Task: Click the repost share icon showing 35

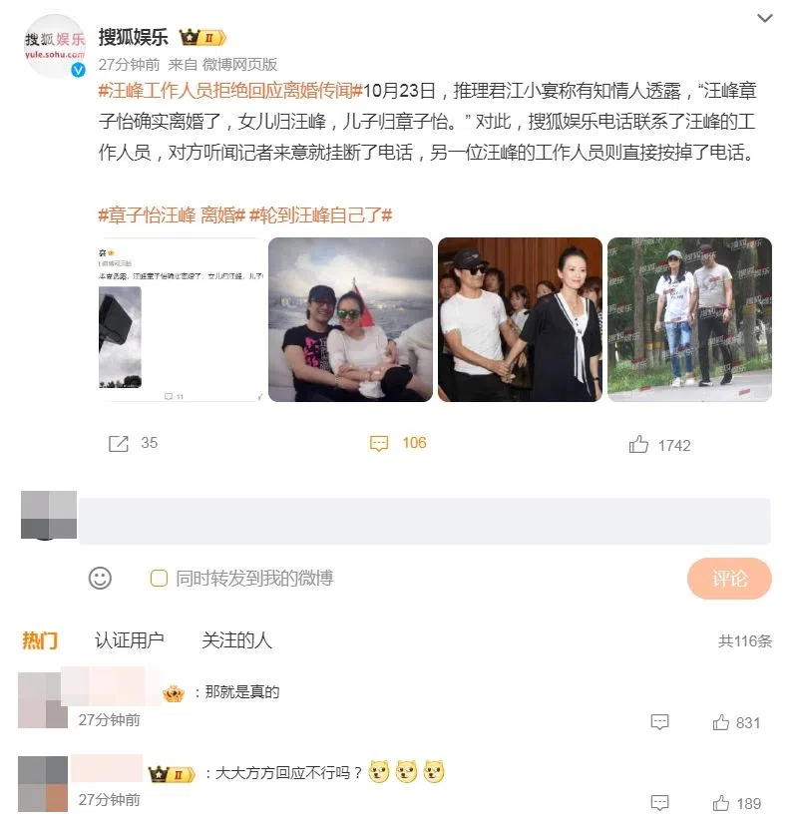Action: 119,444
